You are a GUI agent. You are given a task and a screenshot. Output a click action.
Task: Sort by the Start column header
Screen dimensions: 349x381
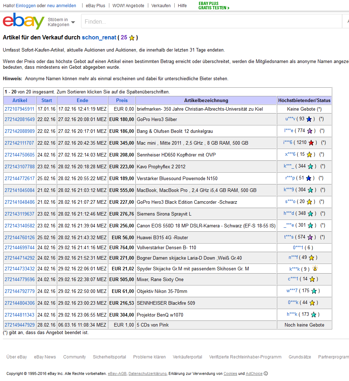pos(46,100)
